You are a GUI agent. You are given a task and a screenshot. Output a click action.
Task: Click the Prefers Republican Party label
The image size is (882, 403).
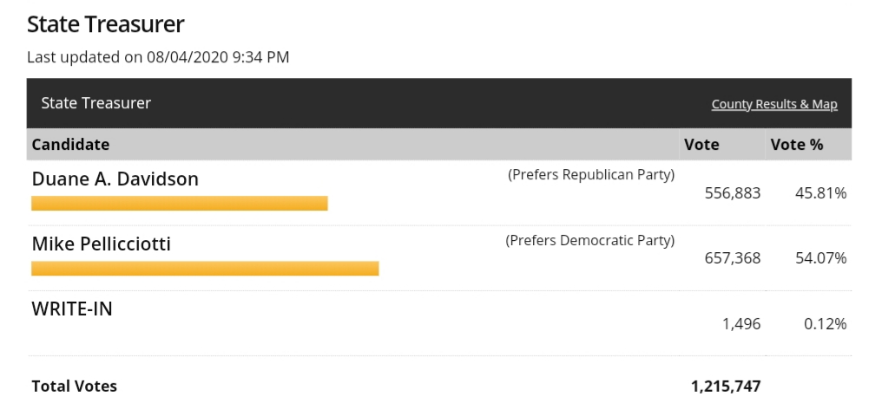[590, 175]
